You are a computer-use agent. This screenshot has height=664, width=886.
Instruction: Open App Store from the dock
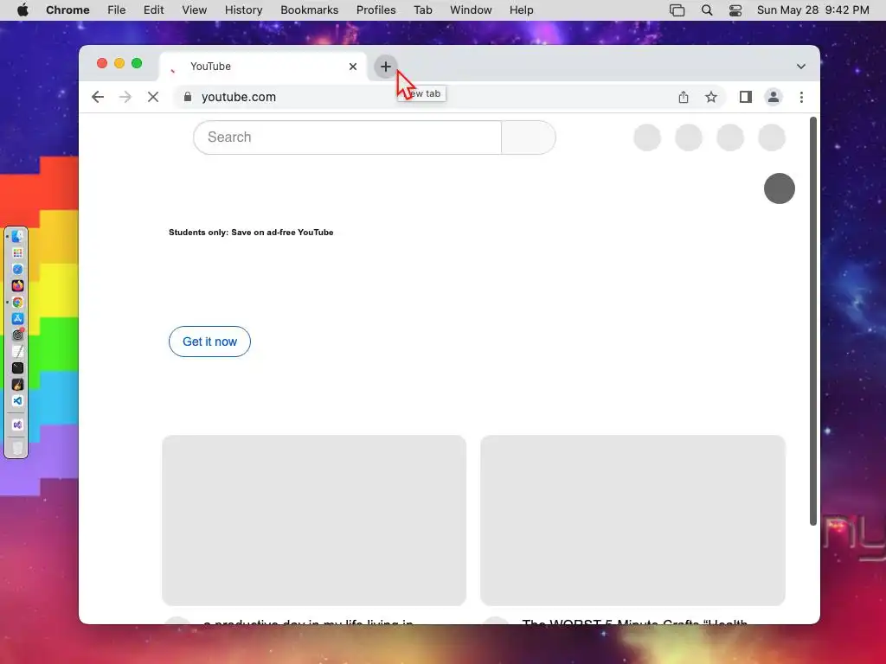(17, 318)
